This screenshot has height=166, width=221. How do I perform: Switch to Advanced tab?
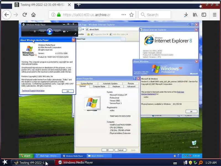tap(131, 86)
